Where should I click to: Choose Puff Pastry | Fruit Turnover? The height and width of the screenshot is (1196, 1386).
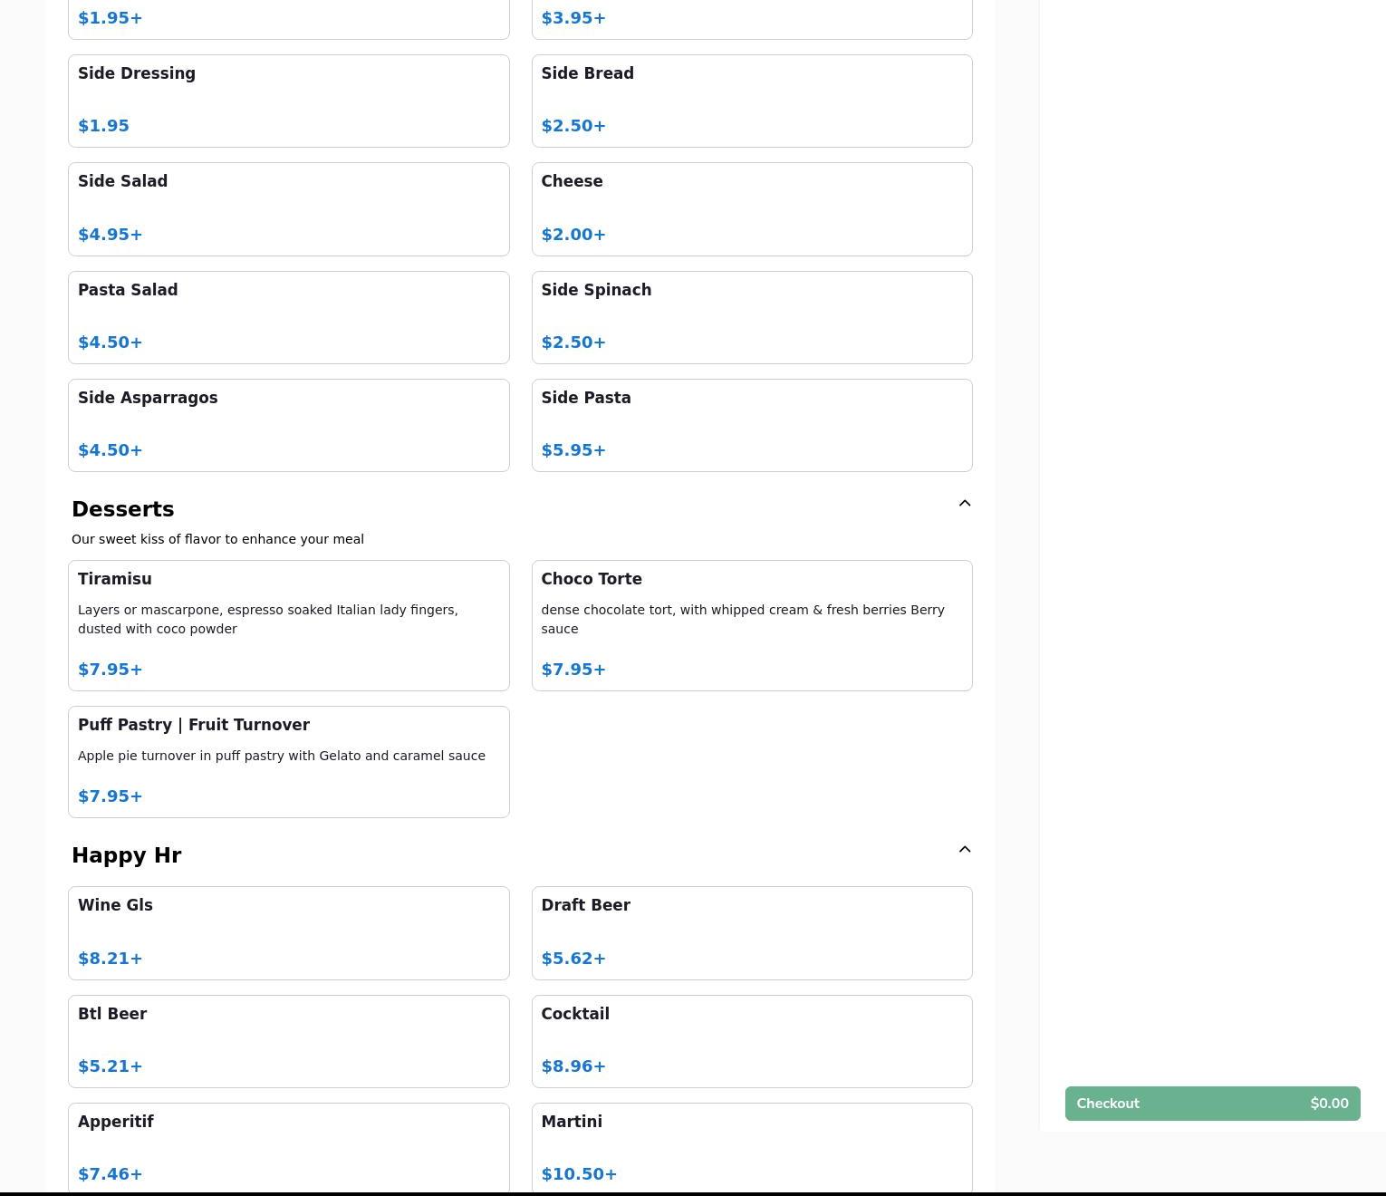click(288, 761)
